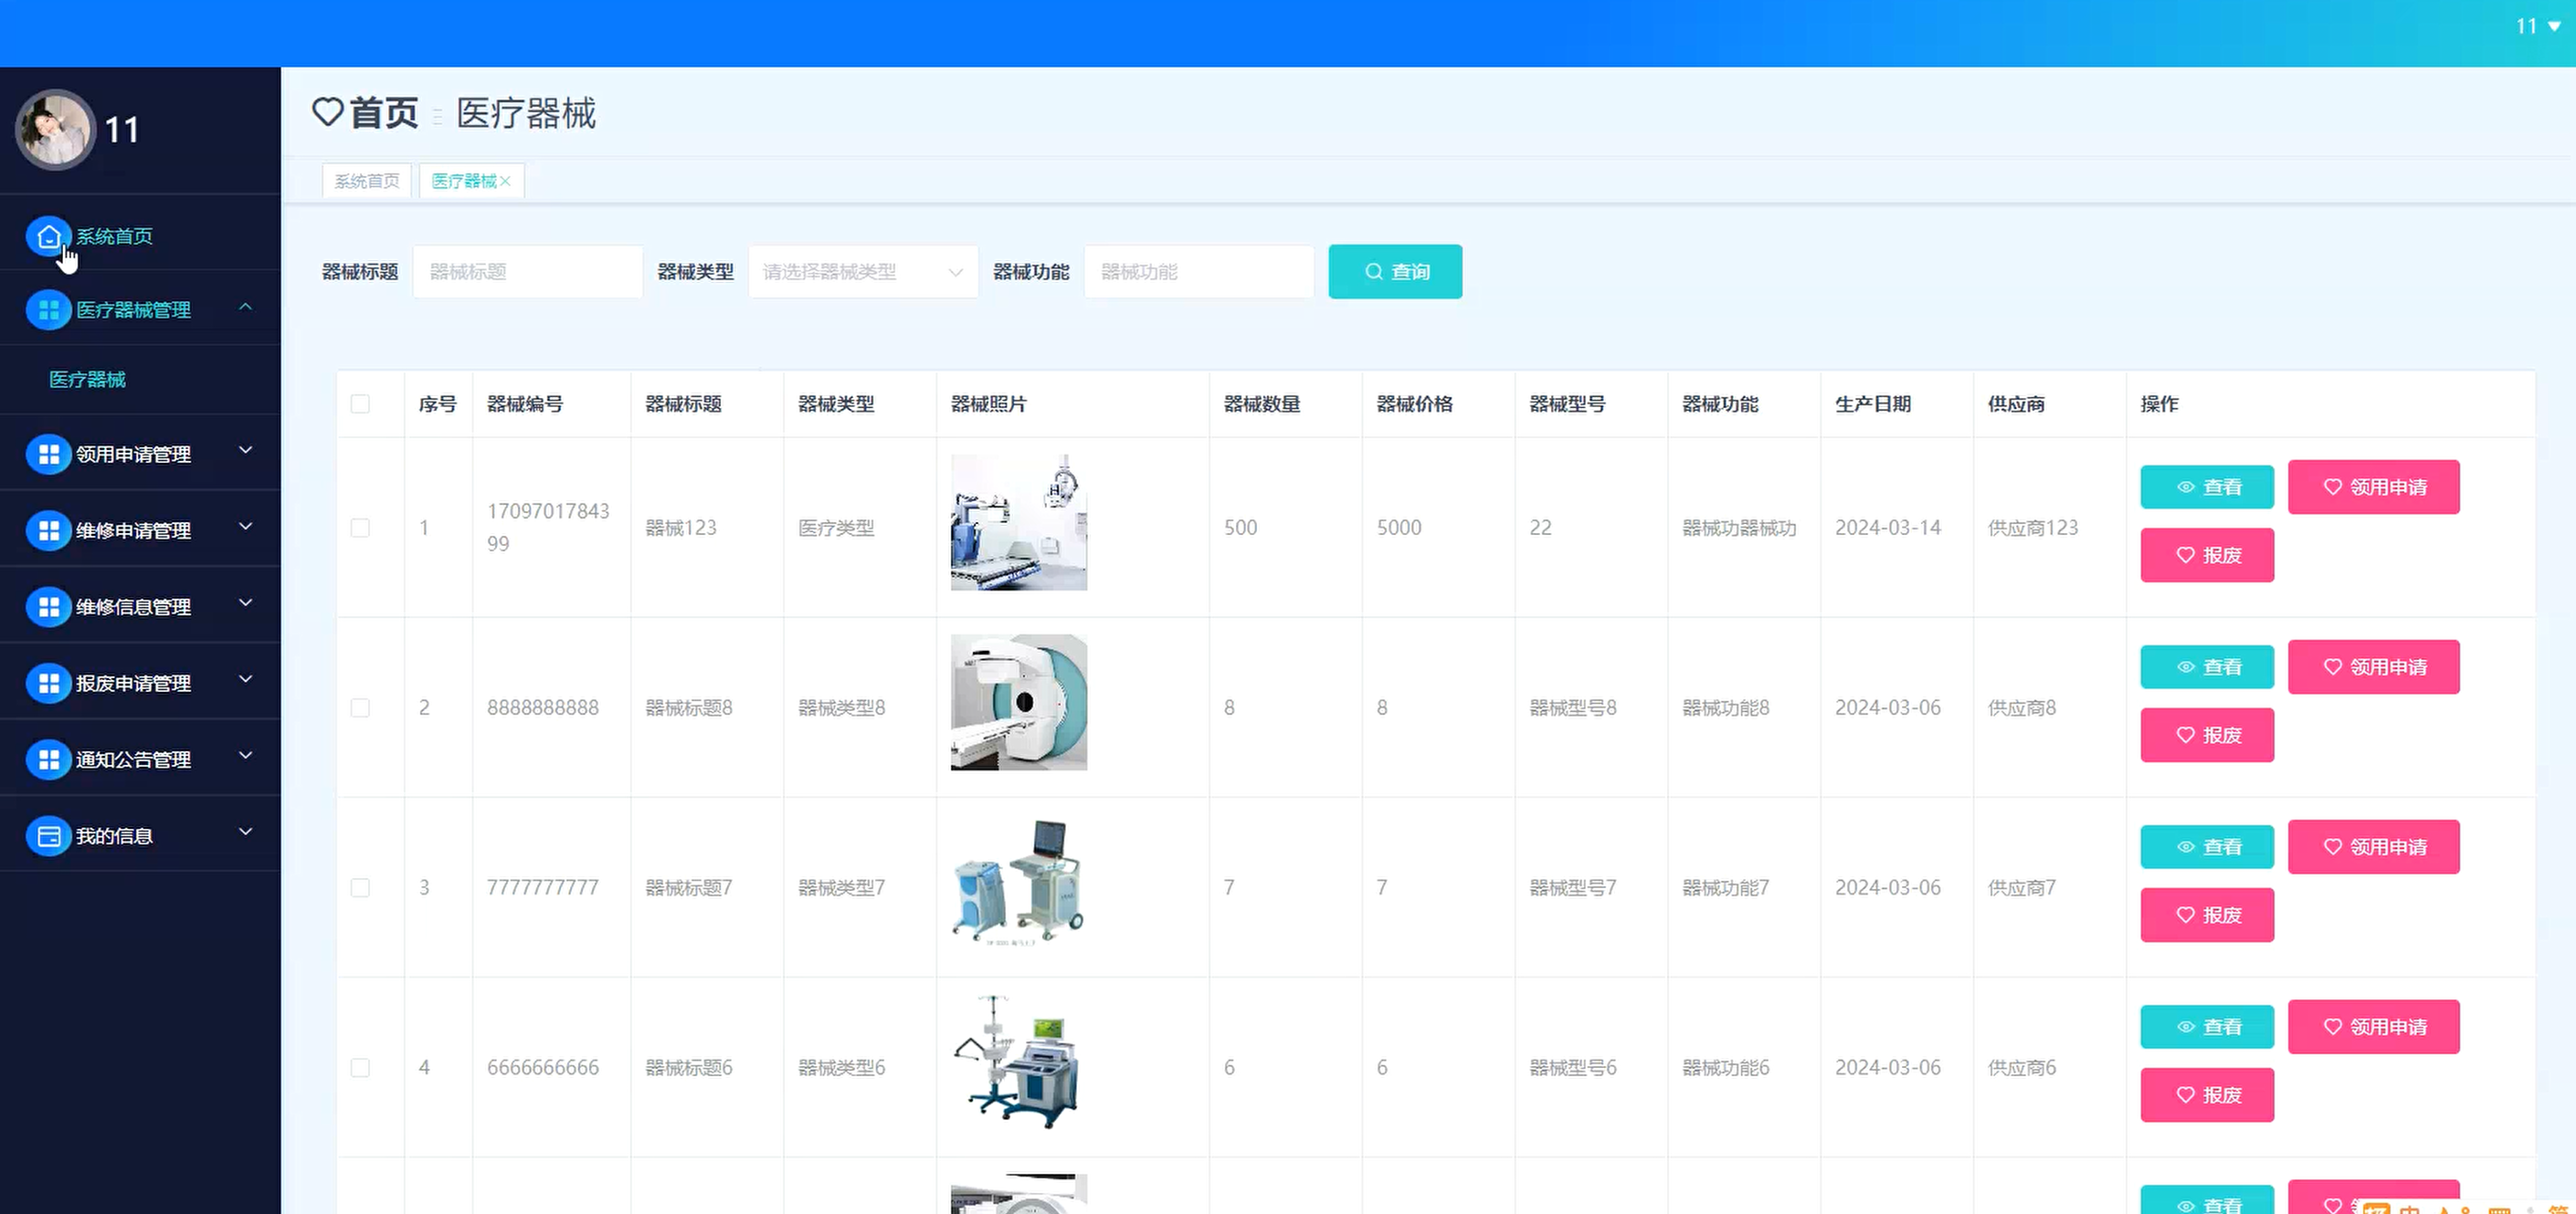Click 领用申请 for row 器械123

pos(2374,487)
